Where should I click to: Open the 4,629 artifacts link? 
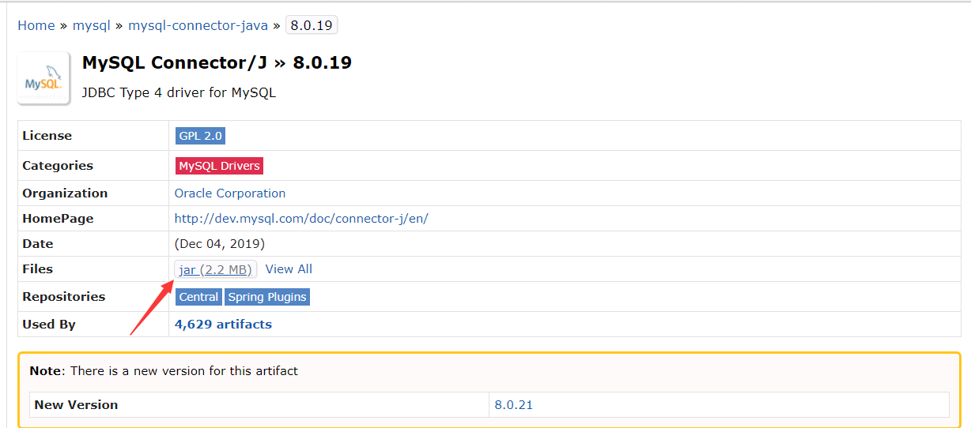pyautogui.click(x=223, y=325)
